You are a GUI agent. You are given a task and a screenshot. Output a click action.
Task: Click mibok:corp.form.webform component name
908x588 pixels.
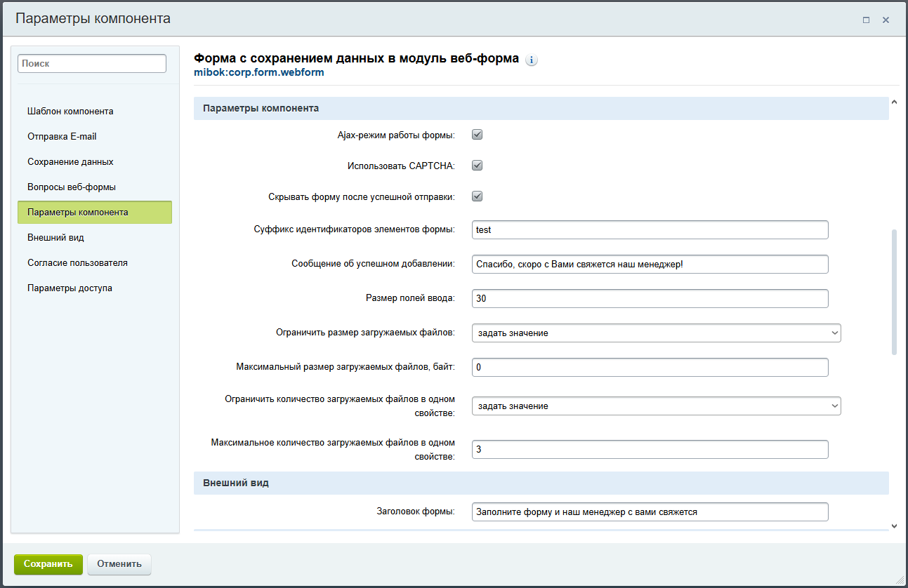[x=259, y=72]
